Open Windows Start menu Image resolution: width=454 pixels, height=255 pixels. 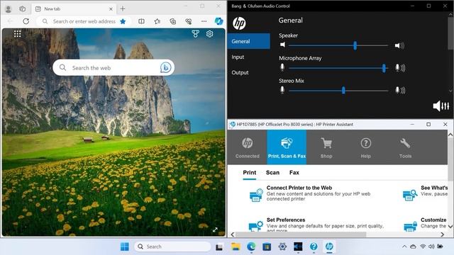point(125,246)
